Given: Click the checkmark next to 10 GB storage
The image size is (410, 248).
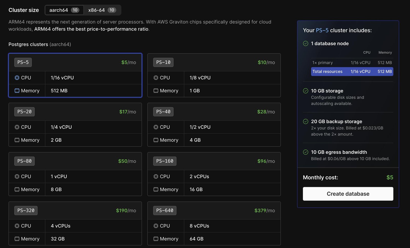Looking at the screenshot, I should 305,91.
